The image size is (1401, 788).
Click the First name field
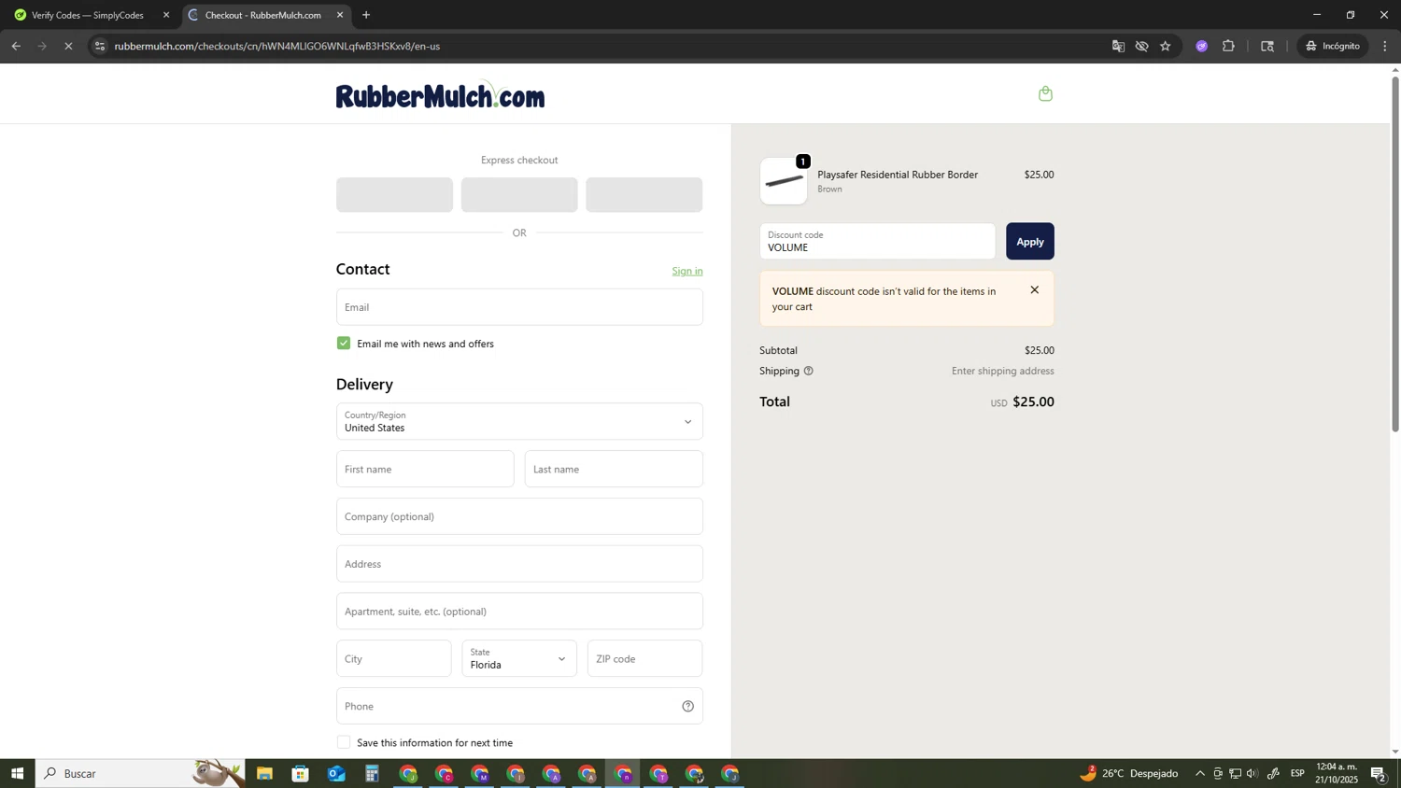click(425, 470)
